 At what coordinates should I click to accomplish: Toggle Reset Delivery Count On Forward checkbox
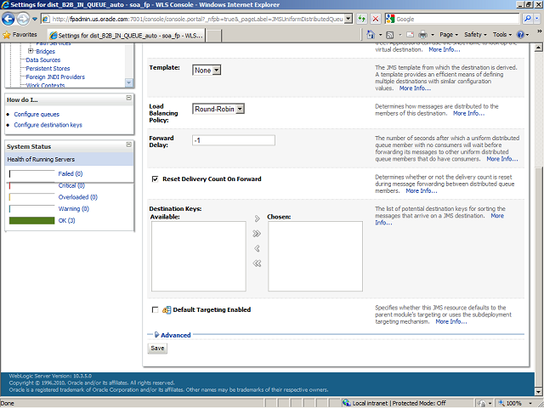155,179
